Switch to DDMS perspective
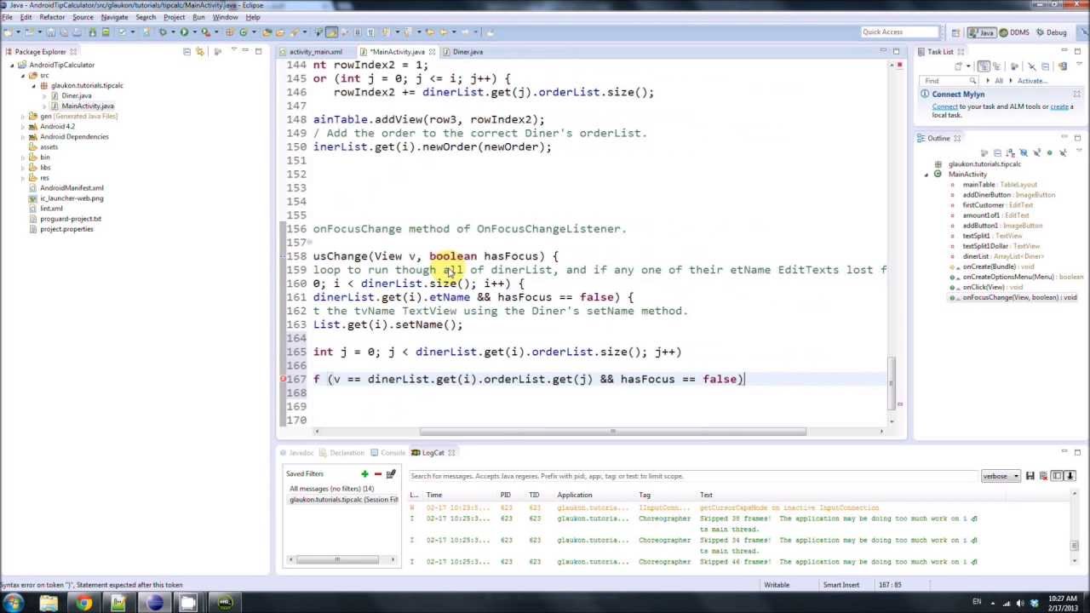This screenshot has height=613, width=1090. click(x=1013, y=32)
